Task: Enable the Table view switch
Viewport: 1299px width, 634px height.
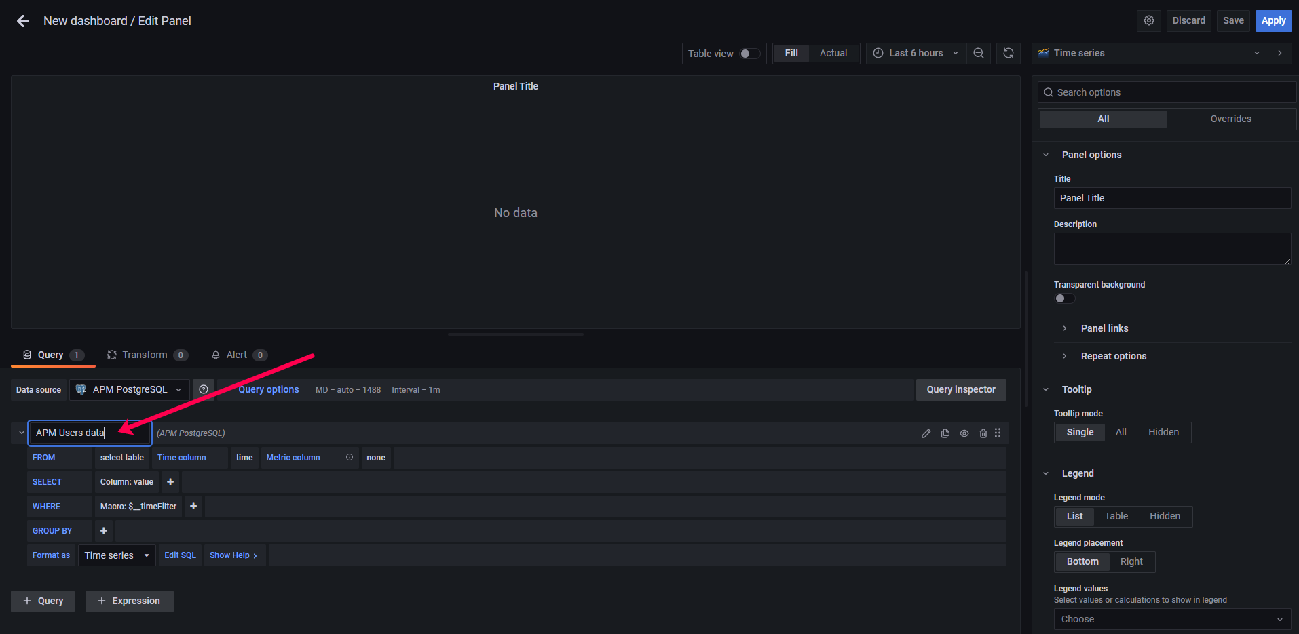Action: click(749, 54)
